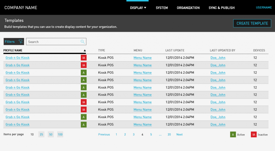Click the Create Template button
The width and height of the screenshot is (275, 151).
(252, 23)
